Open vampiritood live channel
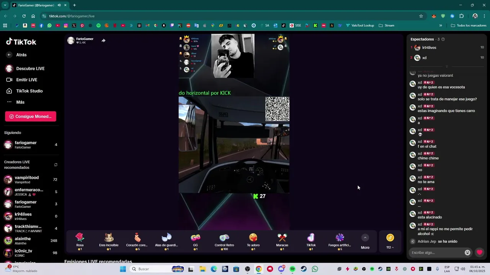This screenshot has height=275, width=490. (31, 180)
